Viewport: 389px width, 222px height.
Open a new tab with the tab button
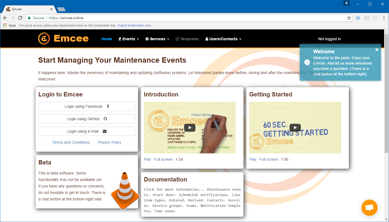click(61, 9)
